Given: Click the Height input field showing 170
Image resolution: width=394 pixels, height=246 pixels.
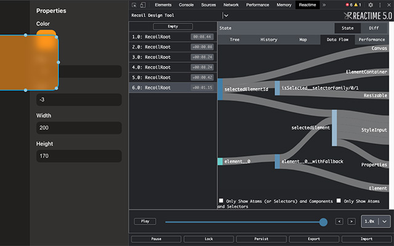Looking at the screenshot, I should (x=79, y=156).
